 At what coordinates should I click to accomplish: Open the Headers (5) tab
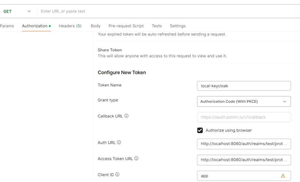pos(70,26)
